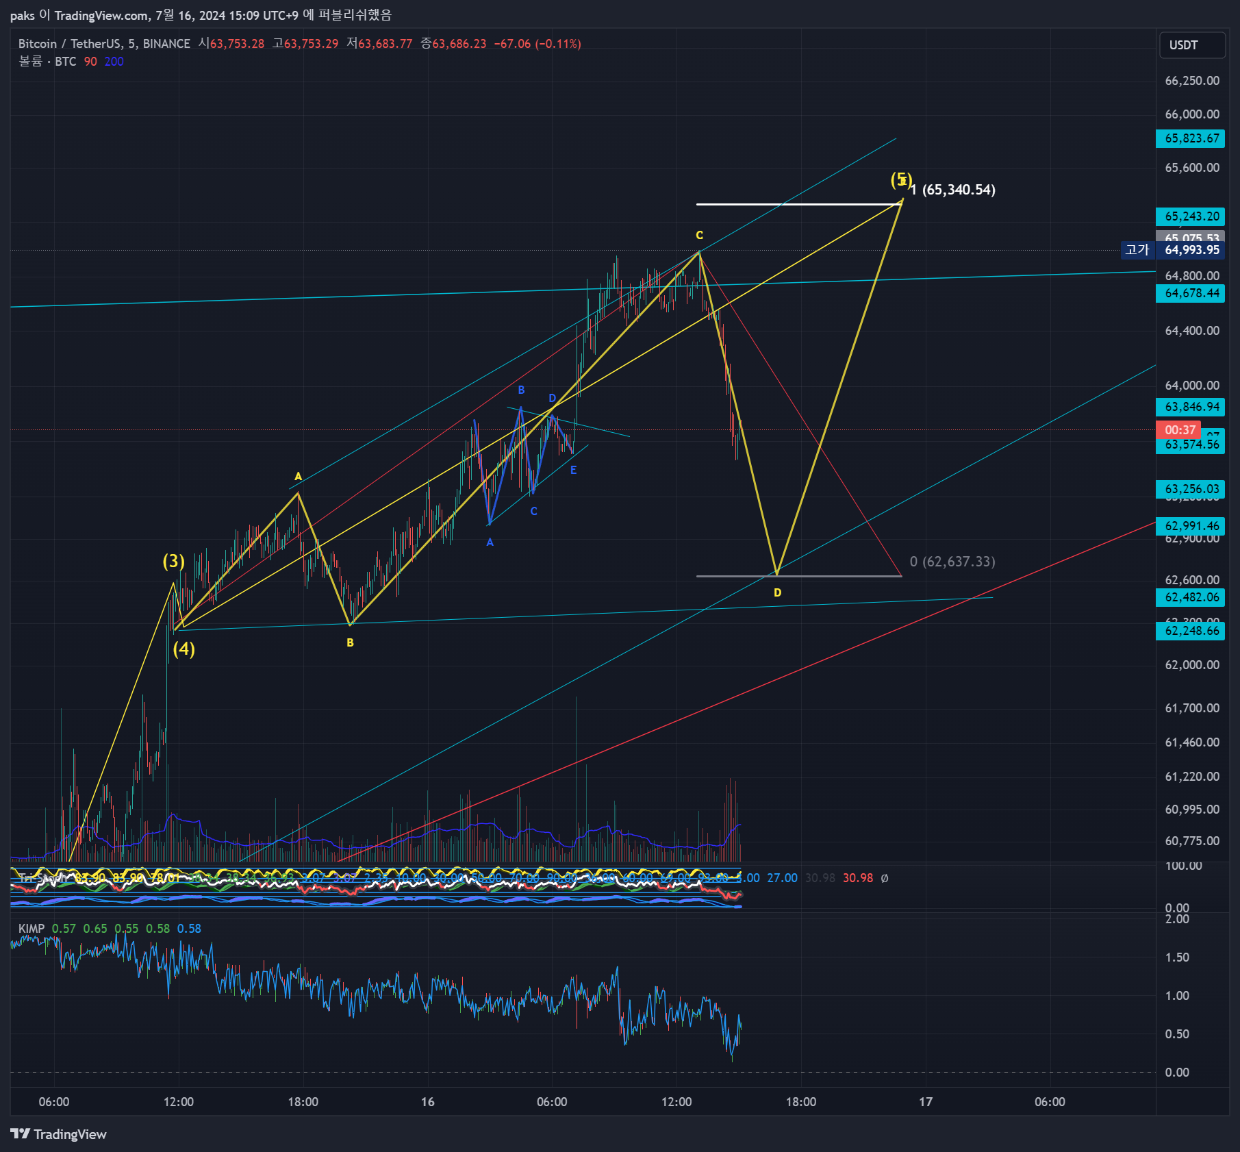Click the 61,460.00 price axis value
Image resolution: width=1240 pixels, height=1152 pixels.
(1192, 742)
